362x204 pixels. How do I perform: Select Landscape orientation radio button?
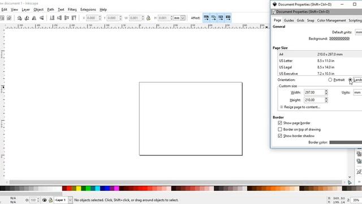tap(350, 80)
